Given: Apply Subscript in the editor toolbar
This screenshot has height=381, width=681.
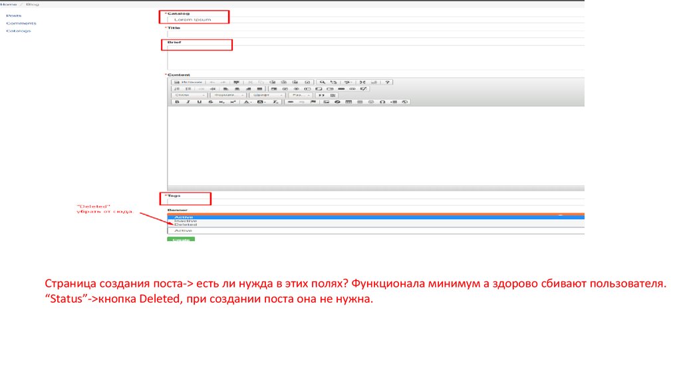Looking at the screenshot, I should click(221, 102).
